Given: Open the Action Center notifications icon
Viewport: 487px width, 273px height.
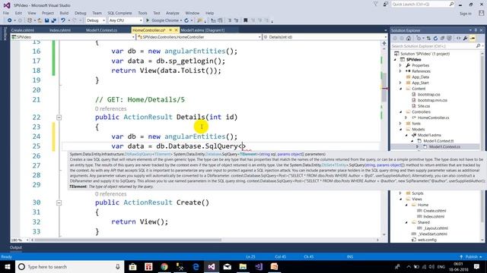Looking at the screenshot, I should click(476, 266).
